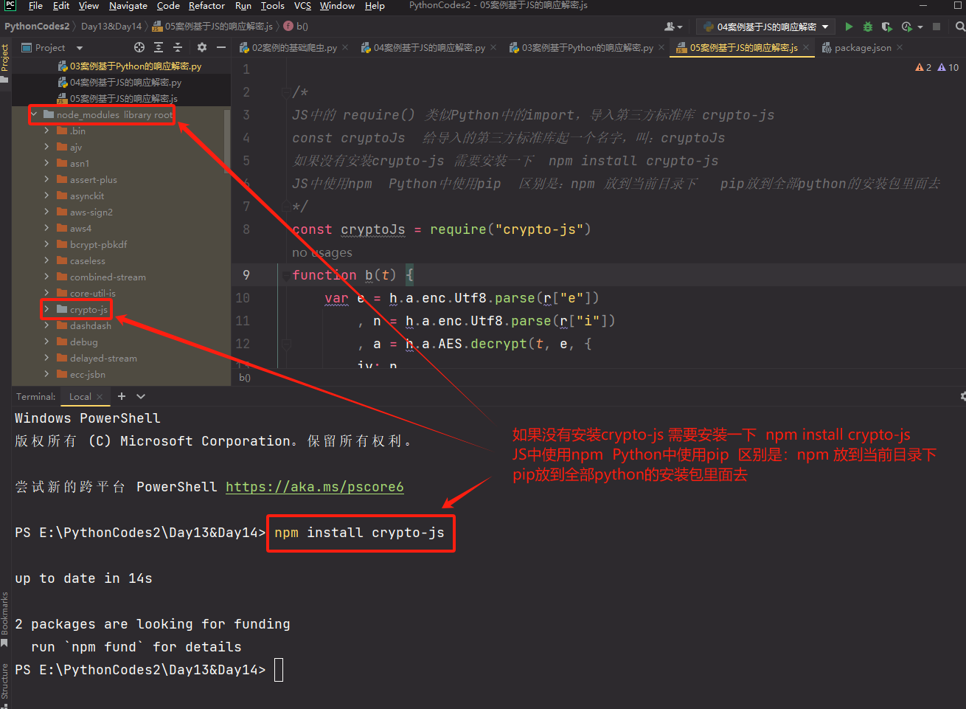Viewport: 966px width, 709px height.
Task: Close the package.json editor tab
Action: [x=900, y=47]
